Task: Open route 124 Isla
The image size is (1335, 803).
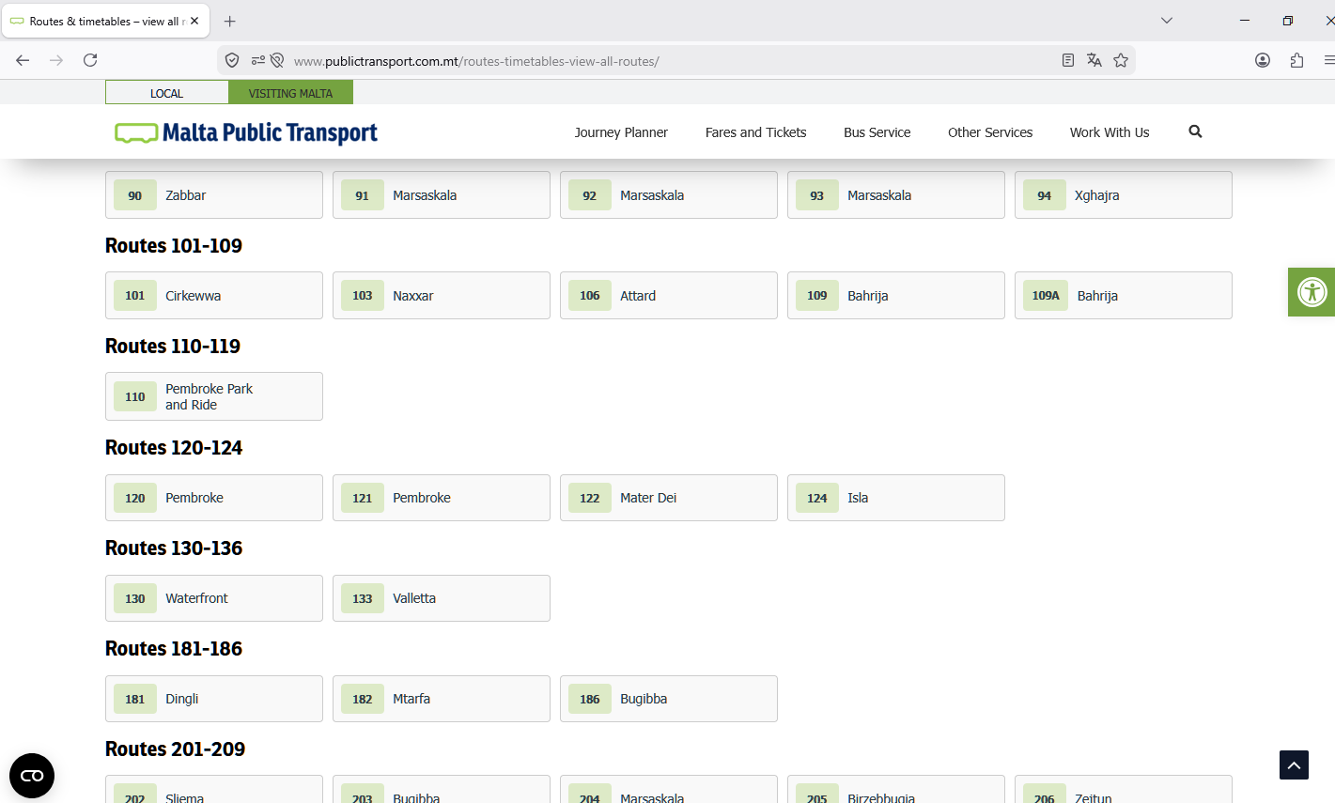Action: (896, 498)
